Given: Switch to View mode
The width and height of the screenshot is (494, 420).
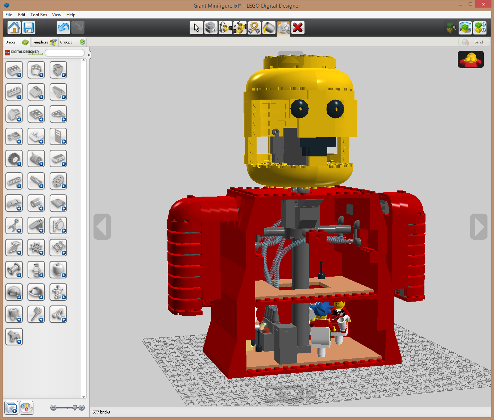Looking at the screenshot, I should click(465, 28).
